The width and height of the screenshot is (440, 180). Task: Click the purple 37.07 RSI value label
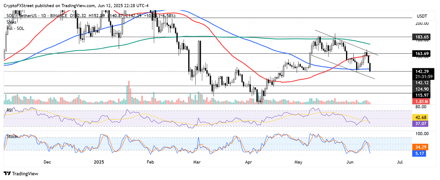coord(420,123)
